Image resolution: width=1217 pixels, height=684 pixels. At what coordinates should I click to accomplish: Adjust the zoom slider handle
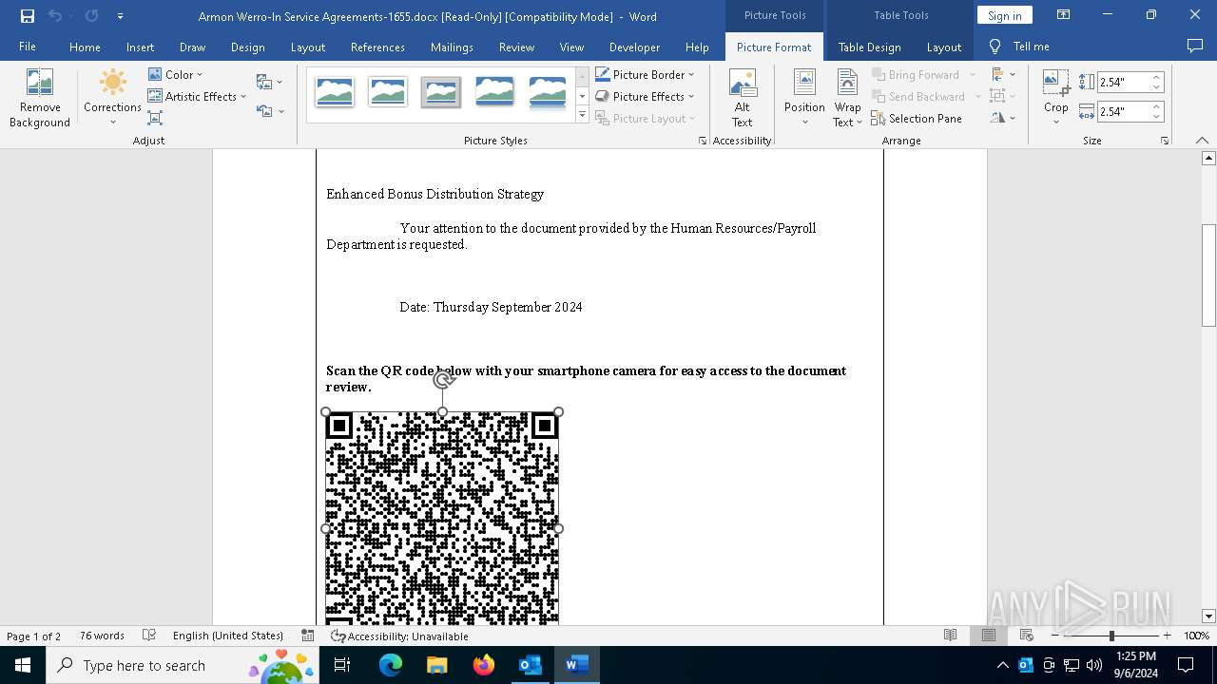coord(1111,636)
